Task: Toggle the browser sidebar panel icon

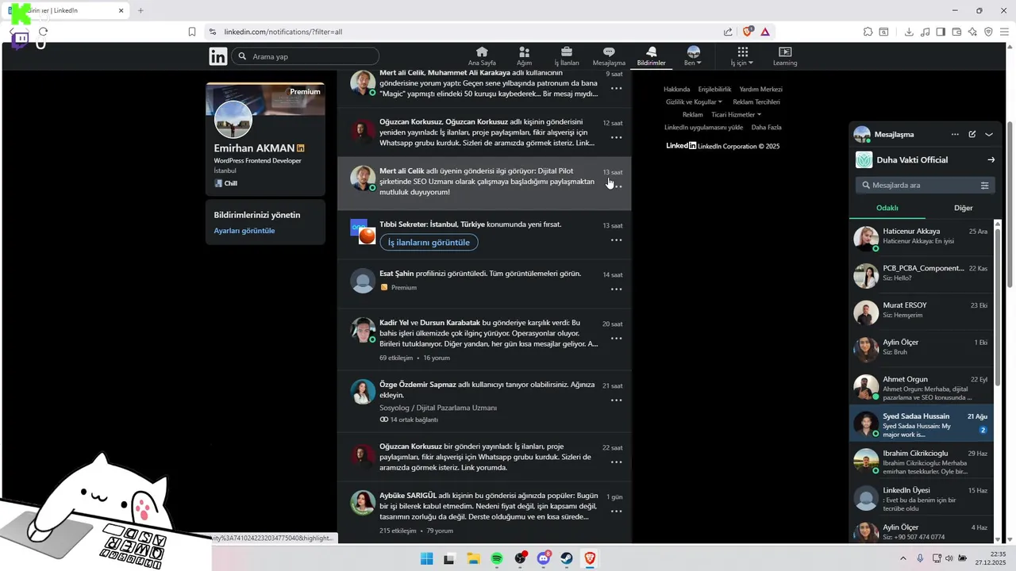Action: 941,32
